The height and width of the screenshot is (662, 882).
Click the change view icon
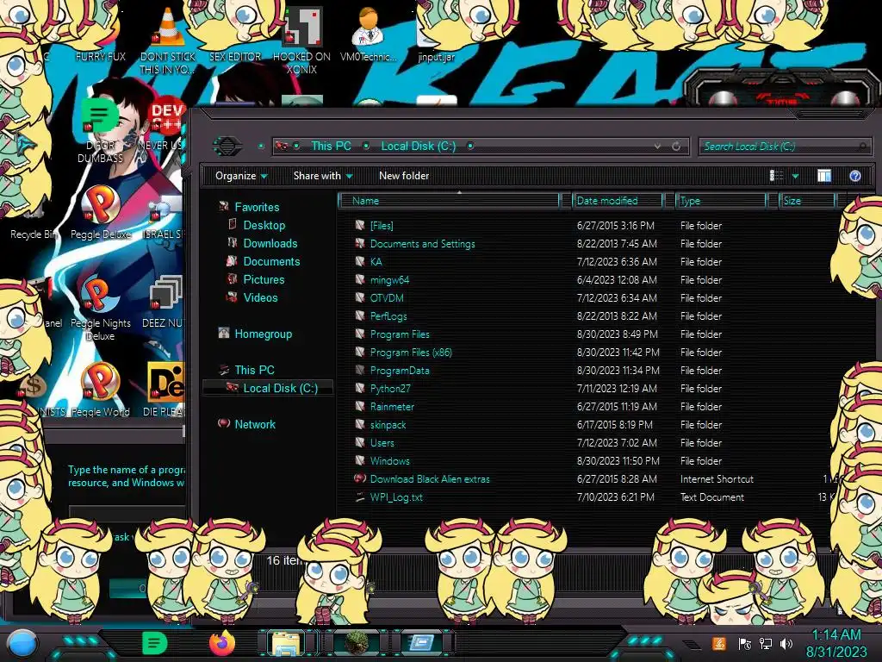tap(776, 176)
